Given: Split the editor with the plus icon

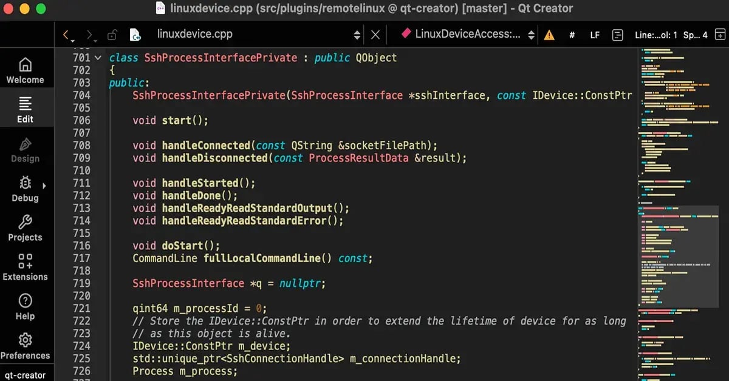Looking at the screenshot, I should coord(720,35).
